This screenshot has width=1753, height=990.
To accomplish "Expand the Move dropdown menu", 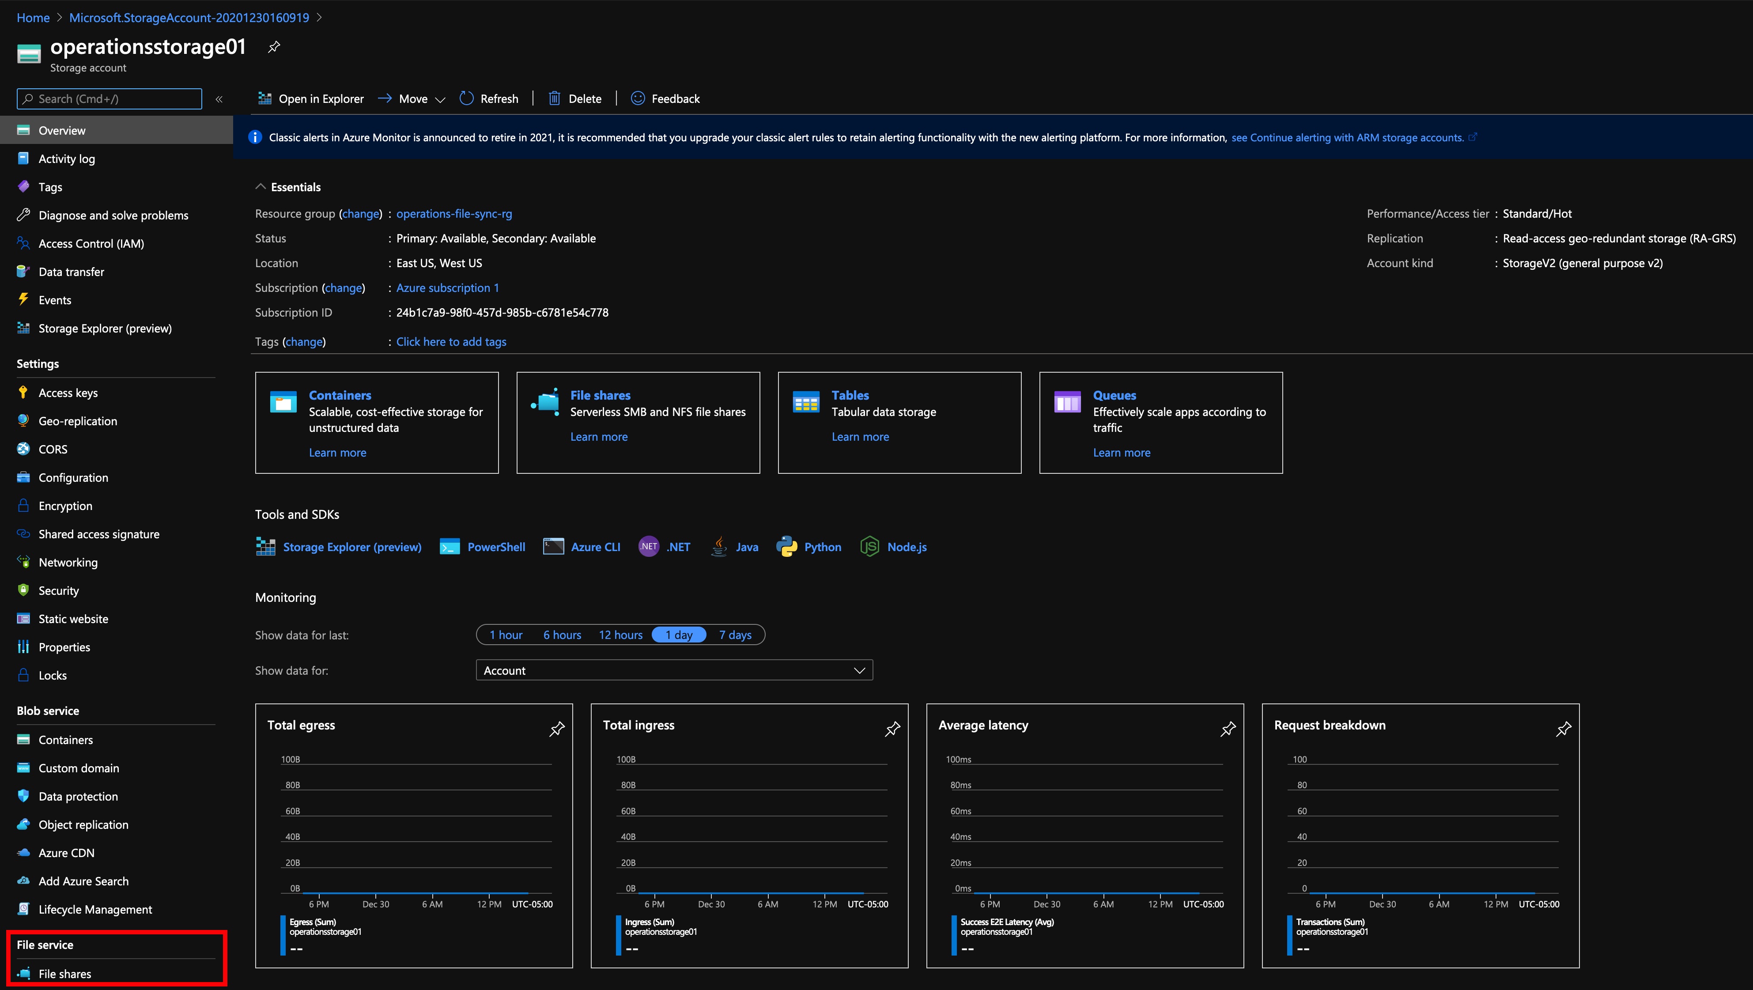I will (440, 99).
